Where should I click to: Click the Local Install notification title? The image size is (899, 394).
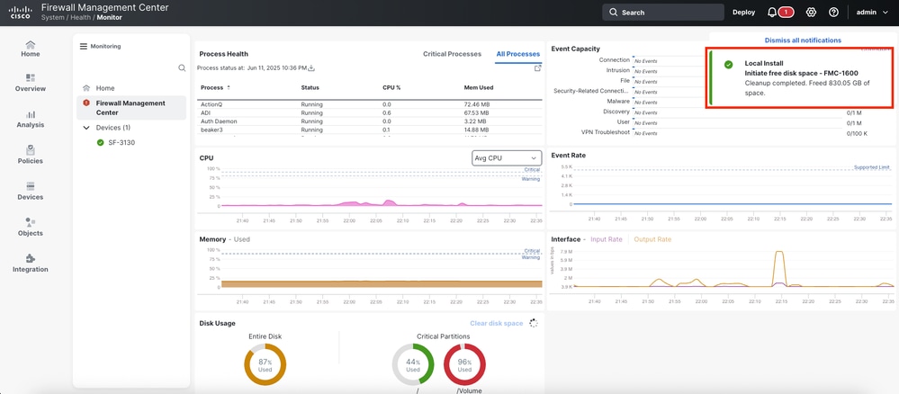pyautogui.click(x=764, y=64)
